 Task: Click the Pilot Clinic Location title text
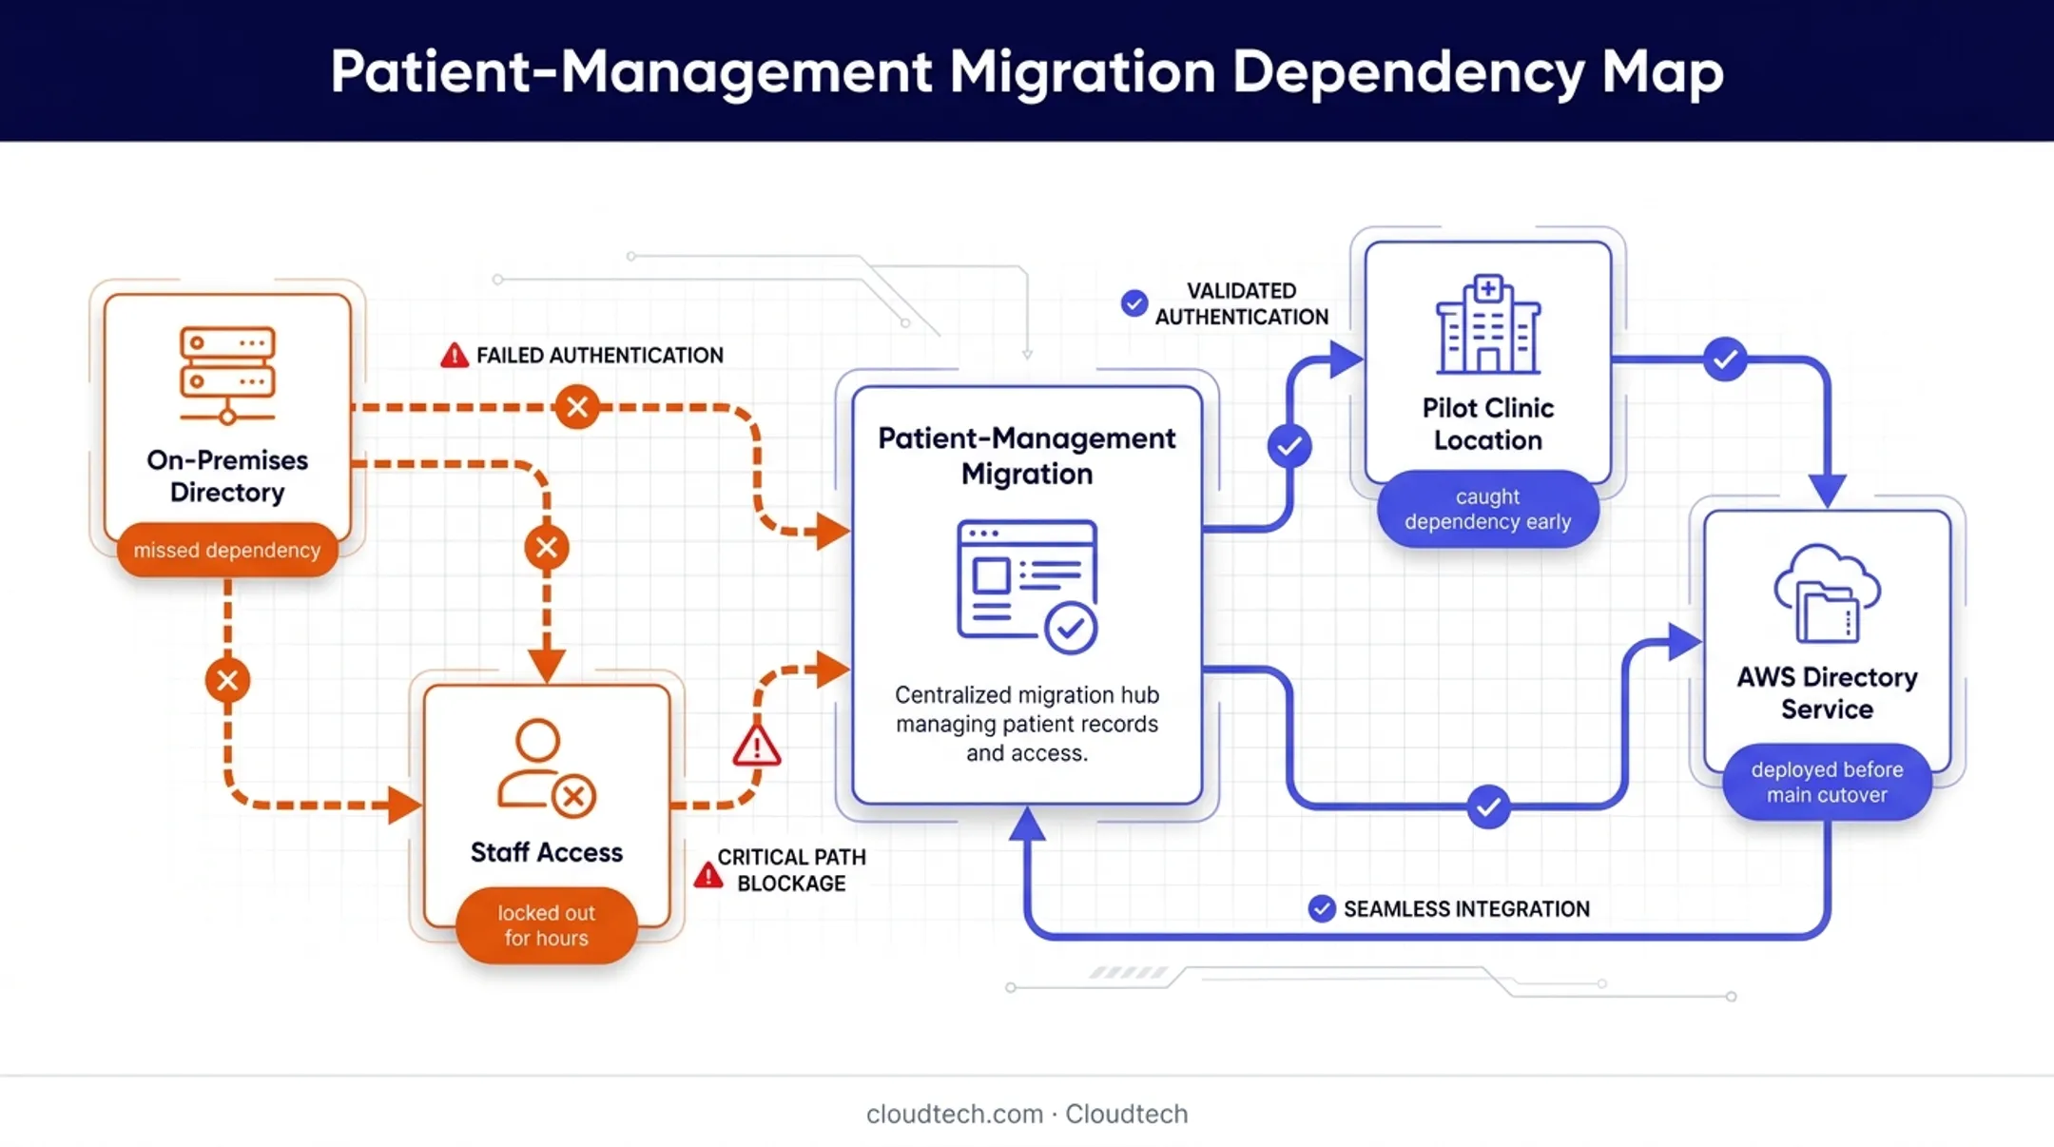1488,424
